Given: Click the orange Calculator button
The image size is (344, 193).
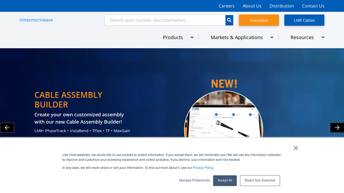Looking at the screenshot, I should 259,20.
